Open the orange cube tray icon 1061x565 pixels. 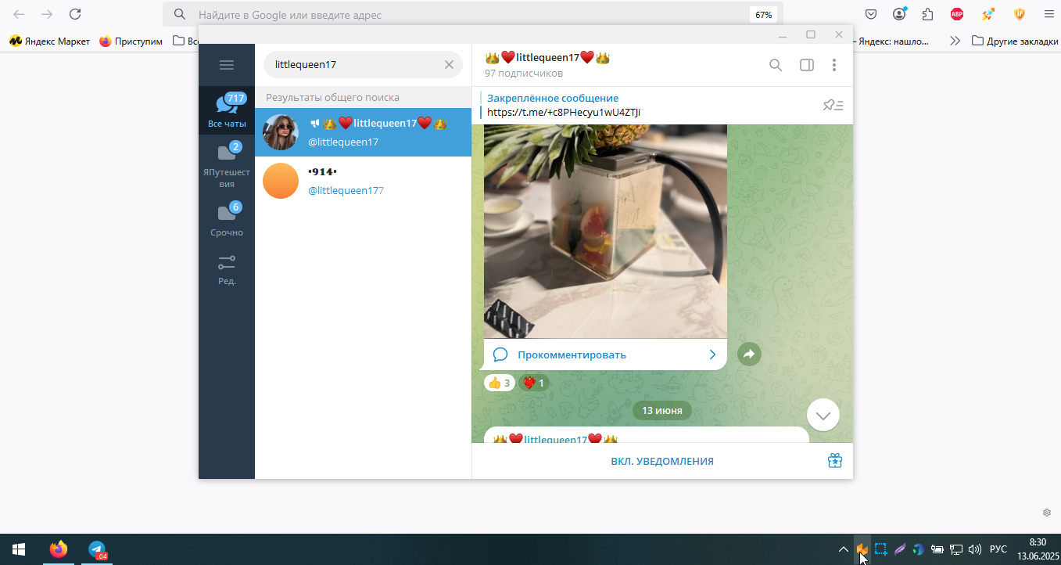click(862, 549)
